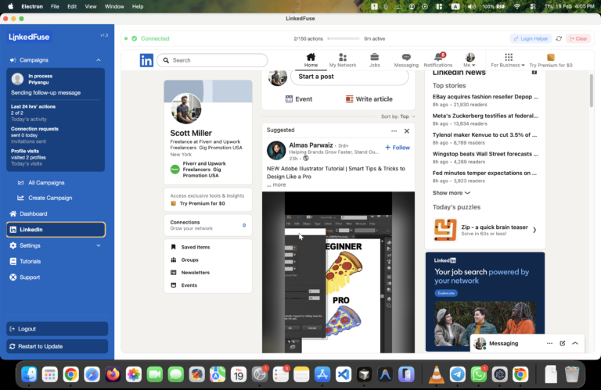Collapse the Campaigns section in sidebar
Viewport: 601px width, 390px height.
98,59
